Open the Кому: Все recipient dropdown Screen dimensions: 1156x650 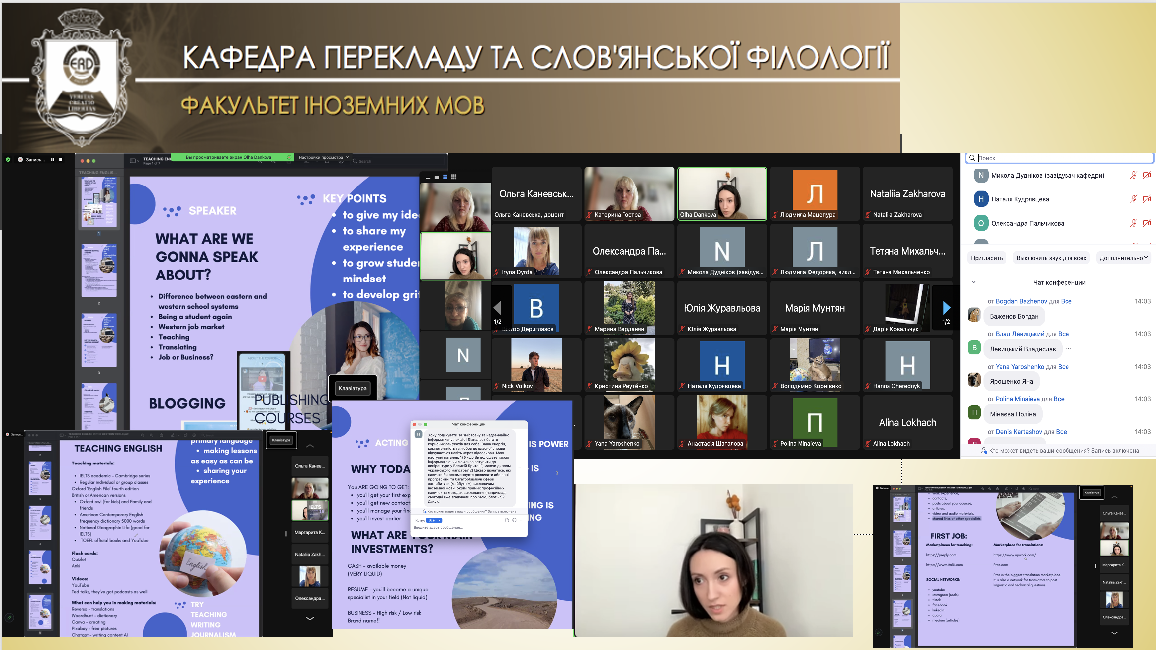coord(434,520)
